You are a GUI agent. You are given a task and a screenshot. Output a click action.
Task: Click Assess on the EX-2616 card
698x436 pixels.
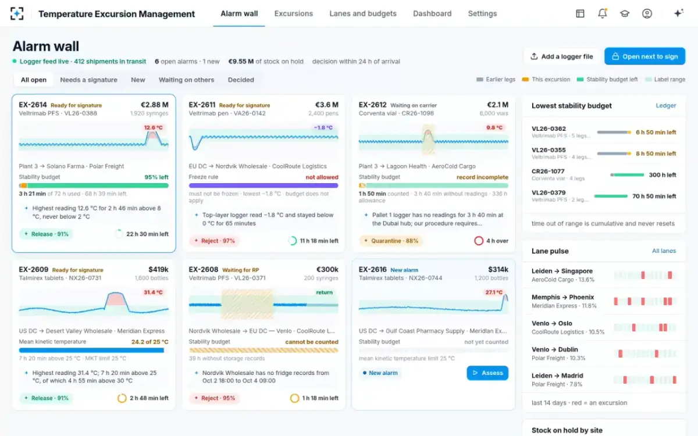[x=487, y=373]
